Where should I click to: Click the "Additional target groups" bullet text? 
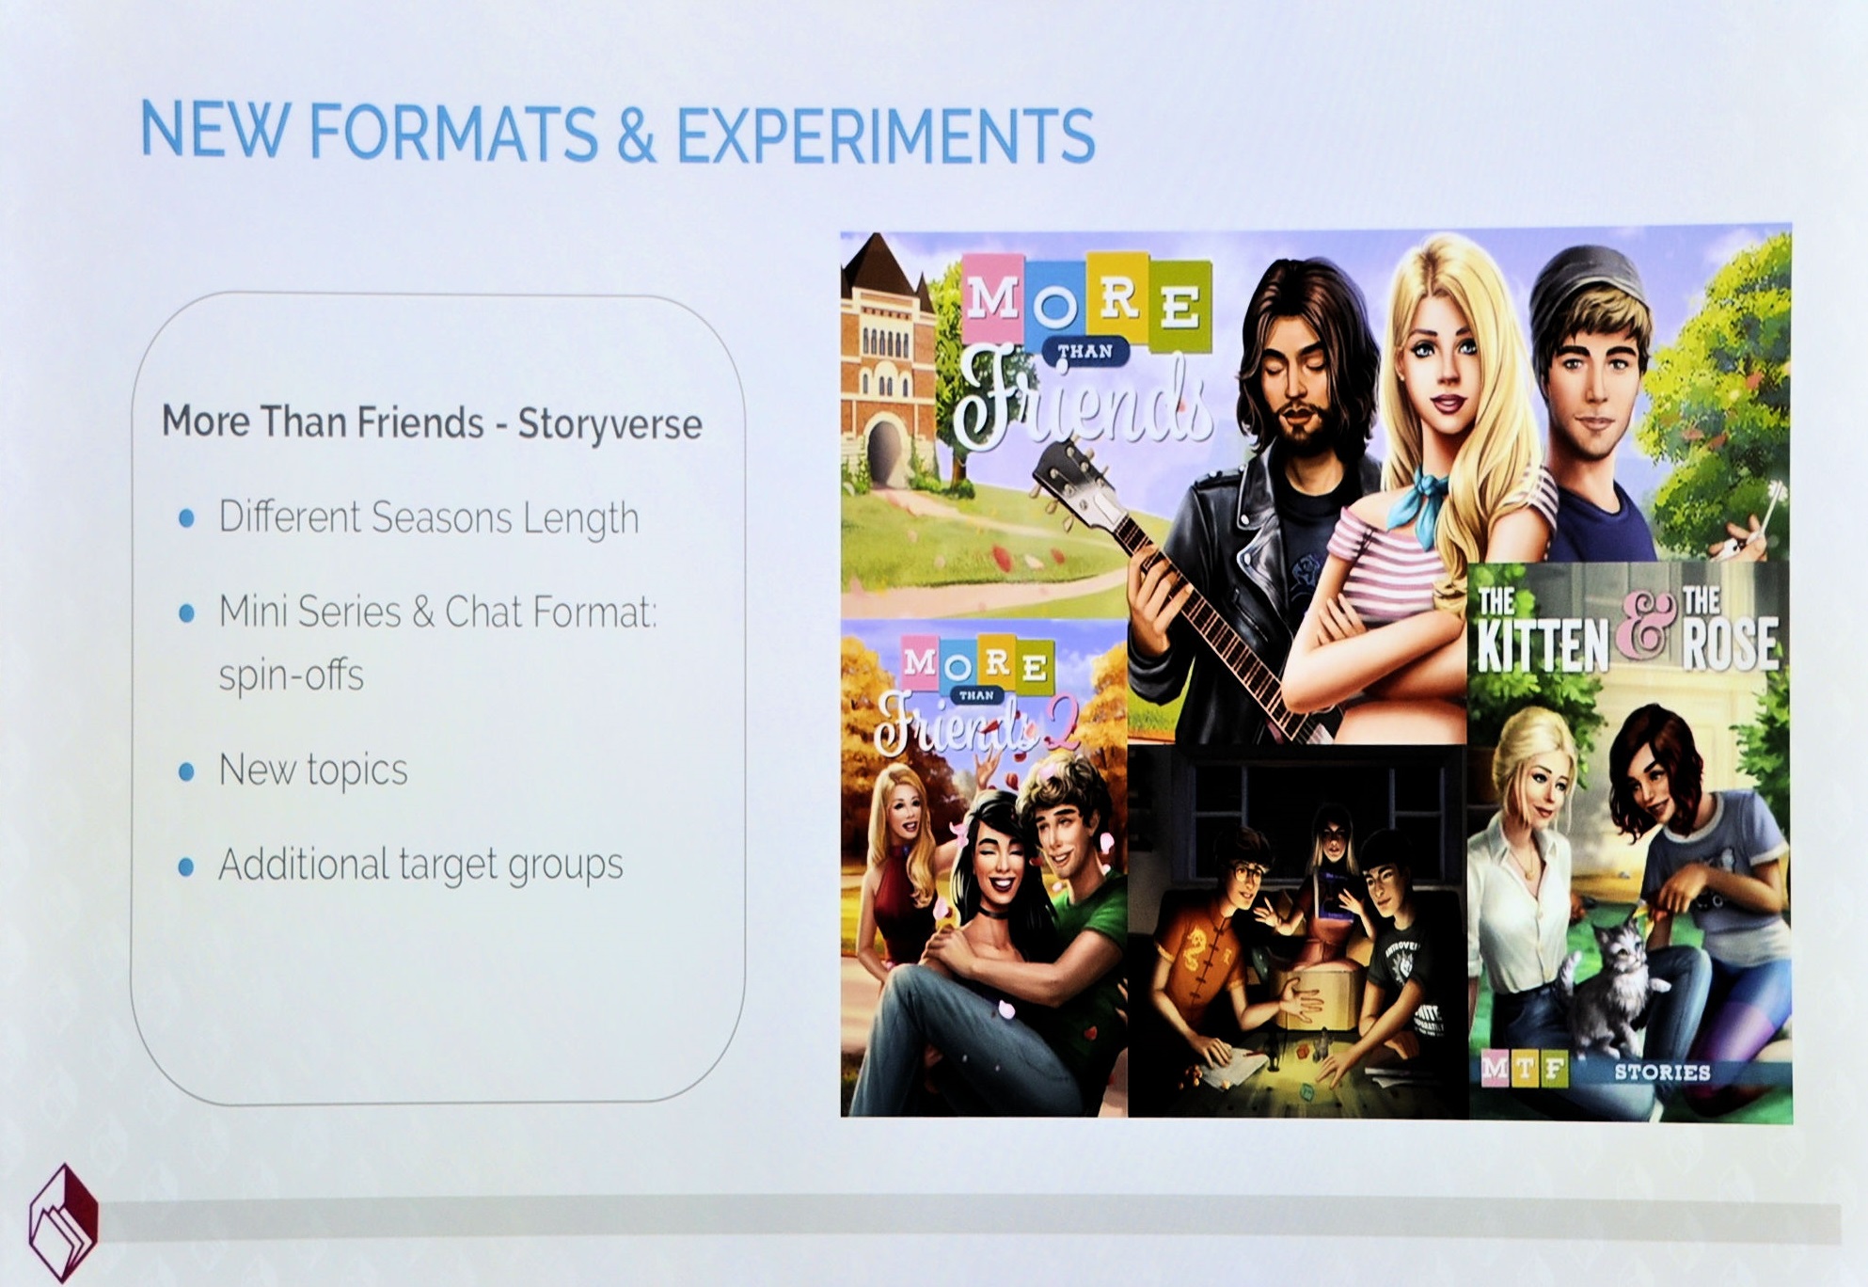pyautogui.click(x=420, y=865)
